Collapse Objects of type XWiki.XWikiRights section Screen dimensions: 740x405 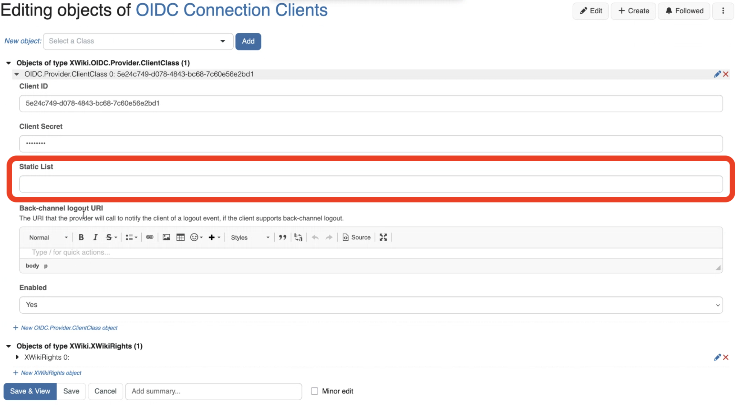(9, 346)
